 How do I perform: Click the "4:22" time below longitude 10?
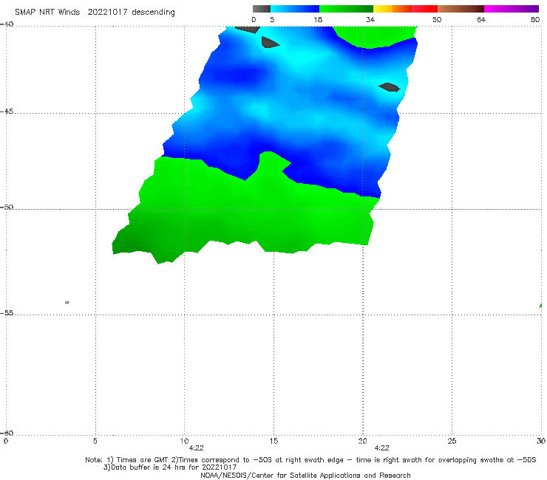click(196, 448)
